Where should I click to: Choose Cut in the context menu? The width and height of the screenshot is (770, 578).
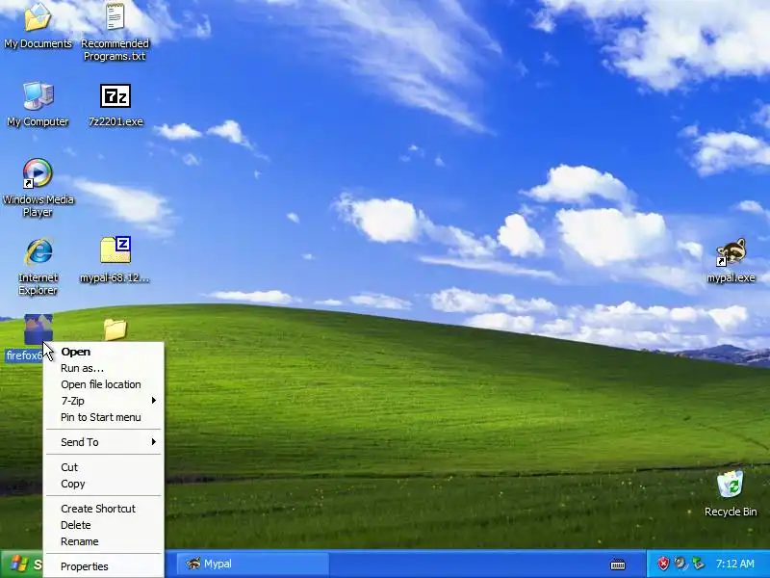(104, 467)
